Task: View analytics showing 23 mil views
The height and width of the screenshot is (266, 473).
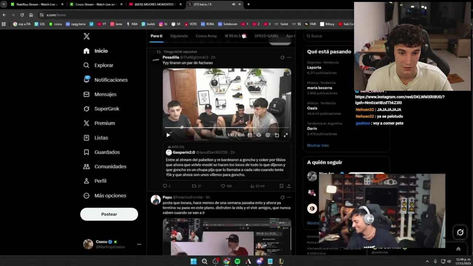Action: pyautogui.click(x=257, y=186)
